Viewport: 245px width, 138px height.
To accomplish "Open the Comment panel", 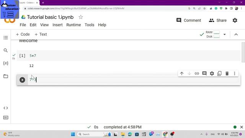I will coord(189,20).
